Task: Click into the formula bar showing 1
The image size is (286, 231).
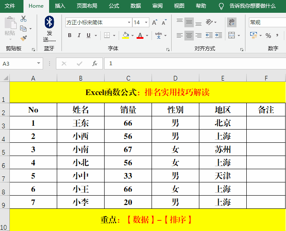Action: (x=195, y=64)
